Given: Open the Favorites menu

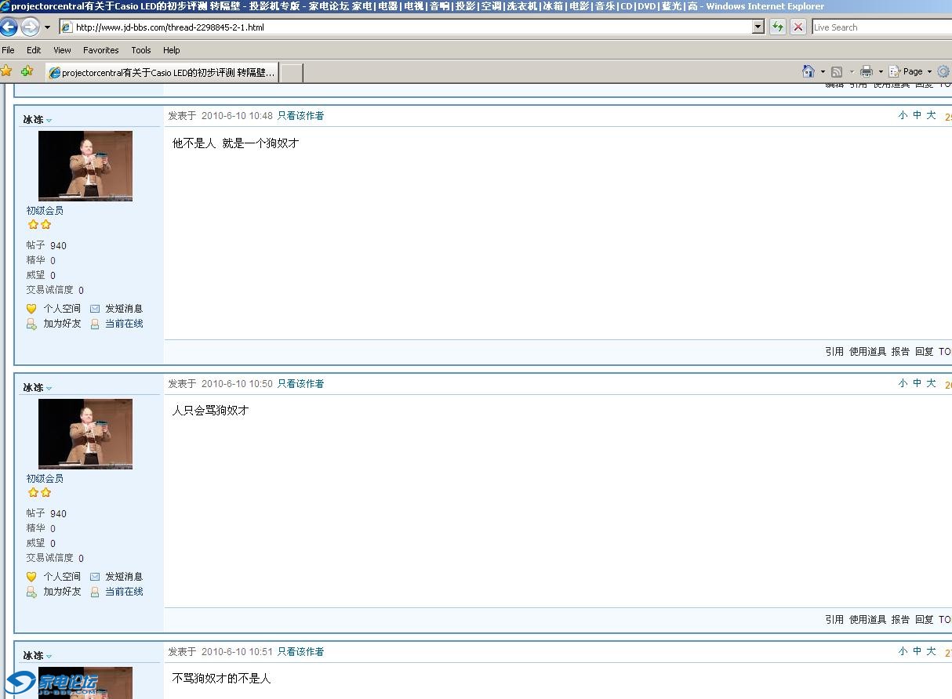Looking at the screenshot, I should point(101,50).
